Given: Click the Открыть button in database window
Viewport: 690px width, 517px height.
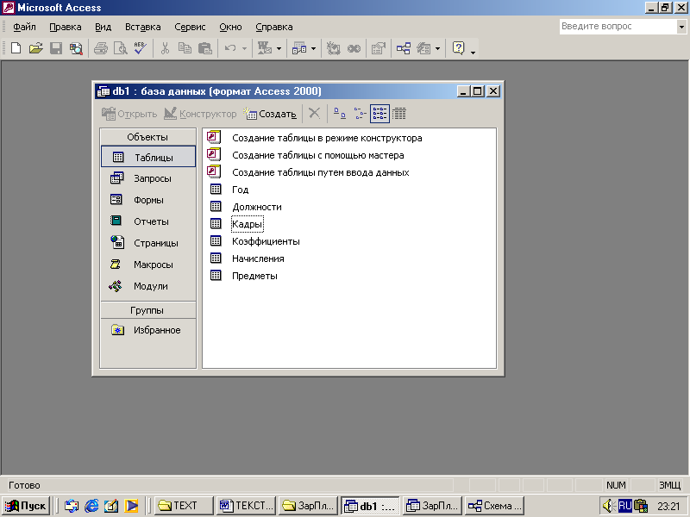Looking at the screenshot, I should click(x=129, y=114).
